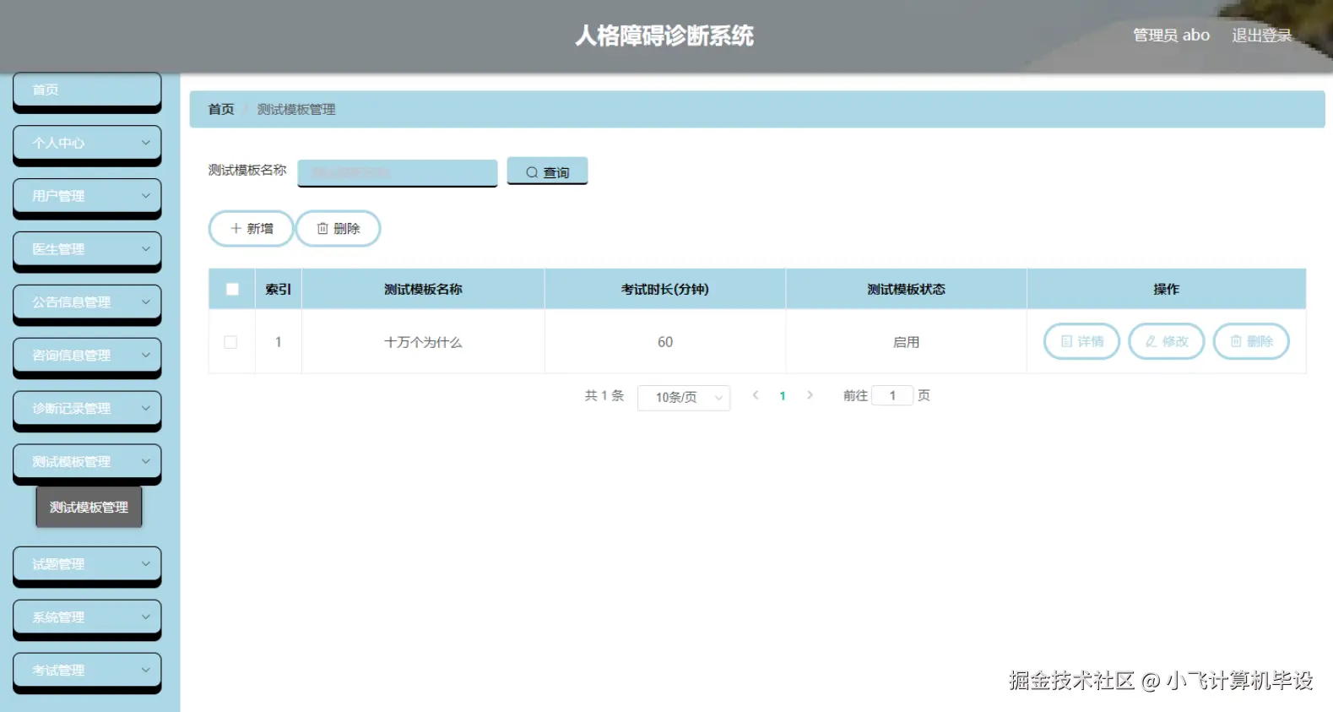
Task: Click the 测试模板状态 column header
Action: [x=907, y=289]
